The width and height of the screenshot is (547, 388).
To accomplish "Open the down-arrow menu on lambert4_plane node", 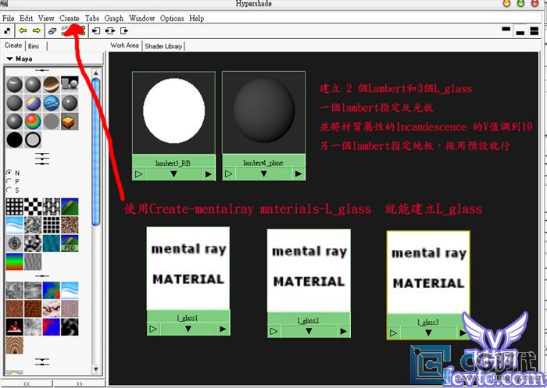I will (x=264, y=173).
